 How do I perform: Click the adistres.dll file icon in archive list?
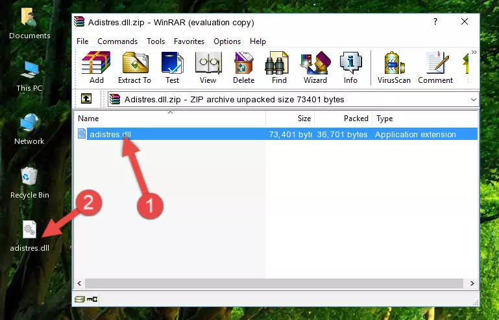click(x=82, y=134)
